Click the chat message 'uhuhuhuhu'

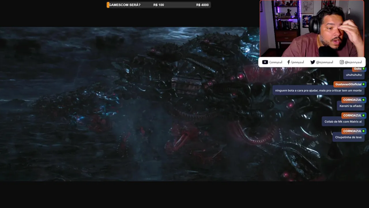tap(354, 75)
